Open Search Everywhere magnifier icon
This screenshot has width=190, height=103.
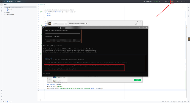tap(175, 1)
